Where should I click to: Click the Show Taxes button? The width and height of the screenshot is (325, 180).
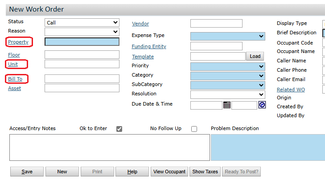(205, 172)
